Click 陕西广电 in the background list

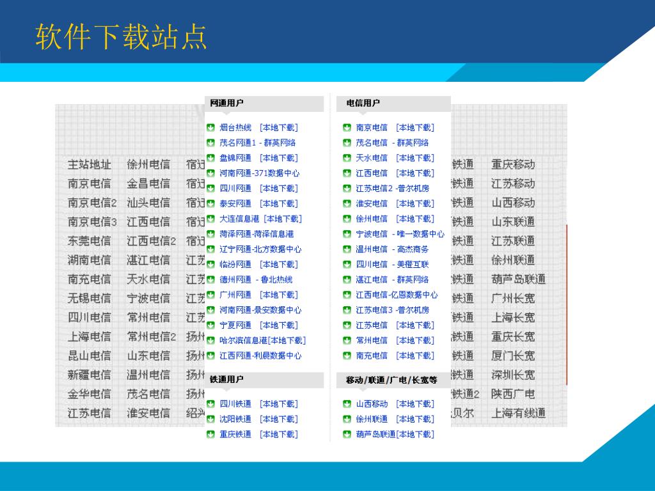(513, 394)
